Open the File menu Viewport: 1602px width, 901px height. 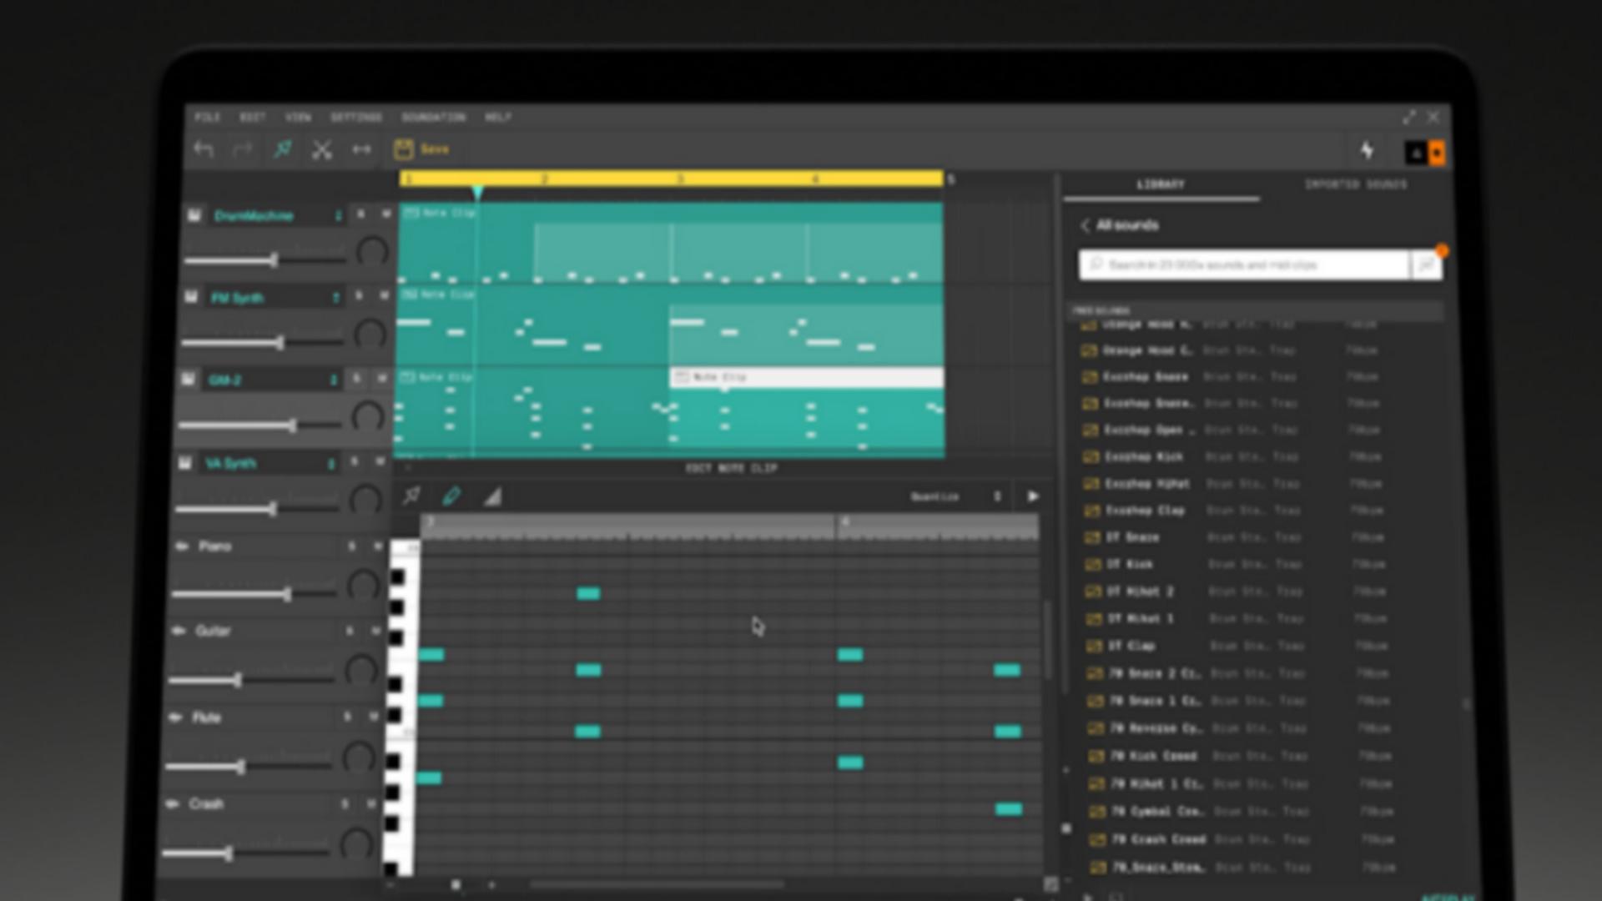tap(207, 117)
